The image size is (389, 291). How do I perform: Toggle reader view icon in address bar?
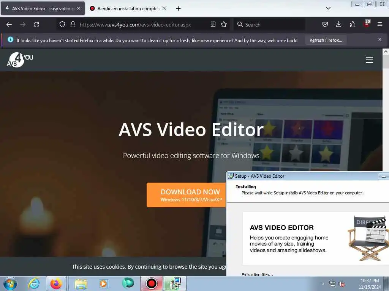[x=213, y=24]
